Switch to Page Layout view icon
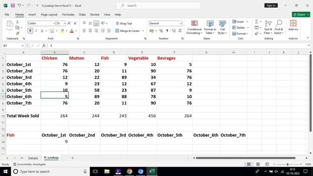 click(258, 164)
